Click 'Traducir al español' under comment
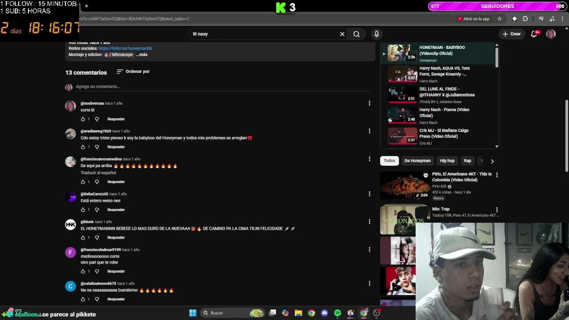569x320 pixels. [x=98, y=173]
